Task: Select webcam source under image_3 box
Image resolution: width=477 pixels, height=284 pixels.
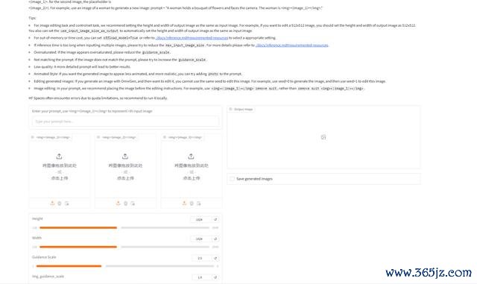Action: click(192, 203)
